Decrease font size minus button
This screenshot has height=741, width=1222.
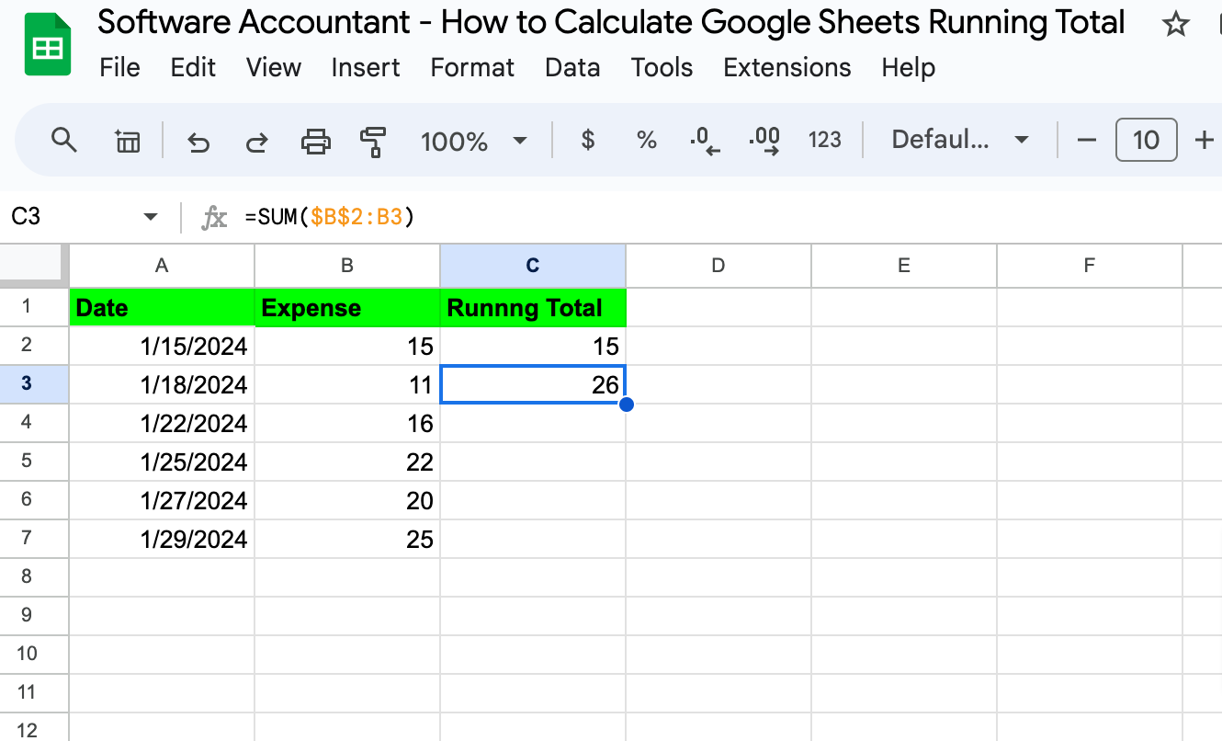1087,140
